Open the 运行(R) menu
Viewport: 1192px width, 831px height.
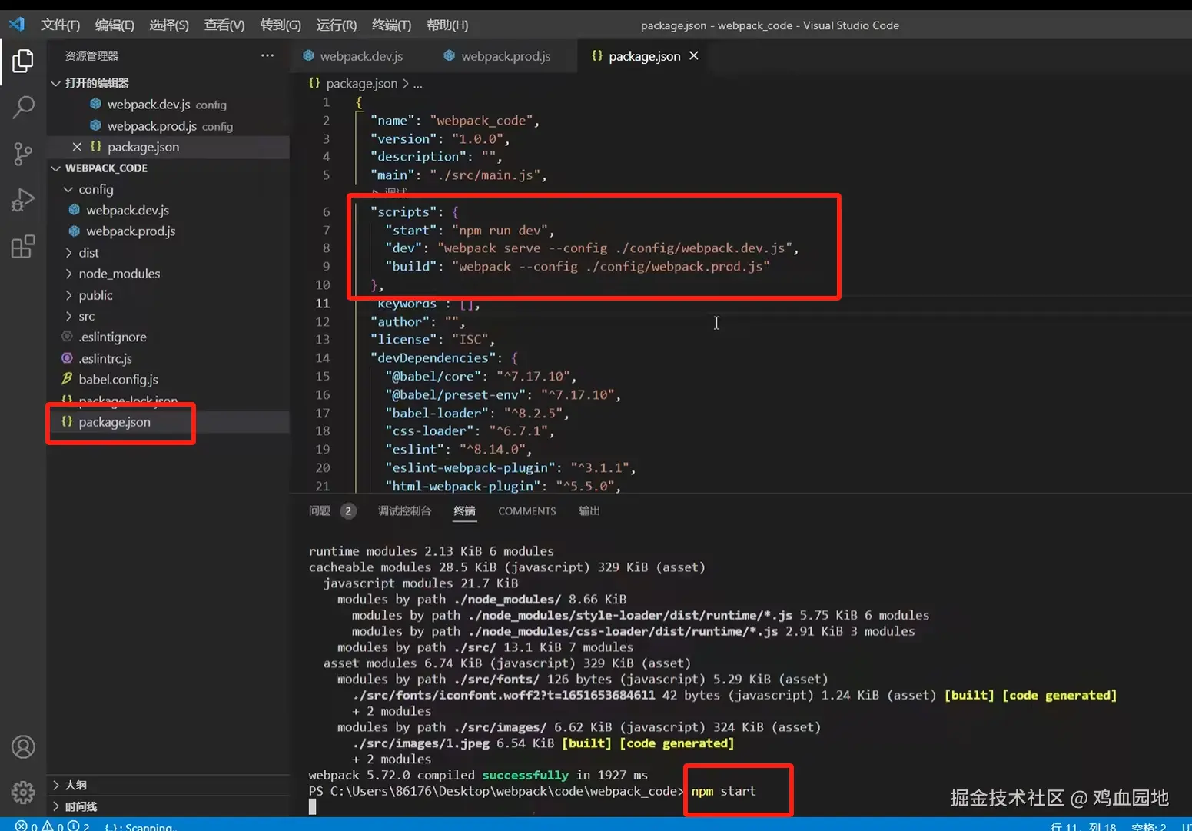[337, 25]
